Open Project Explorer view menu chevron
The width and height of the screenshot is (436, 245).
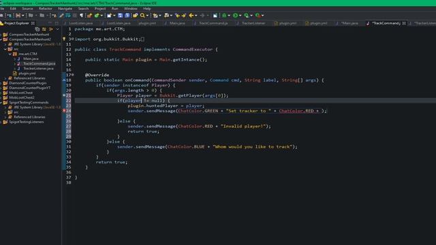tap(57, 29)
